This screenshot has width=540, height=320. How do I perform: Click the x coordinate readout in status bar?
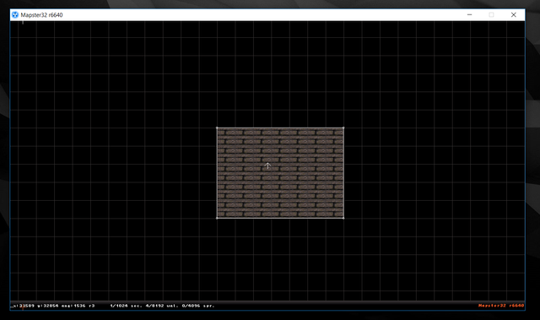click(24, 306)
